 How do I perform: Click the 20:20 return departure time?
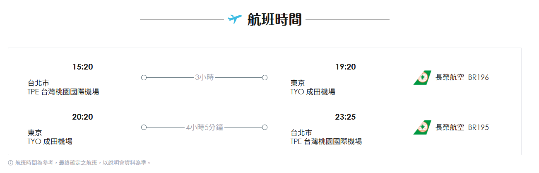point(82,117)
